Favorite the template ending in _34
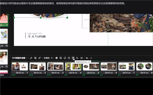The image size is (153, 95). tap(7, 46)
